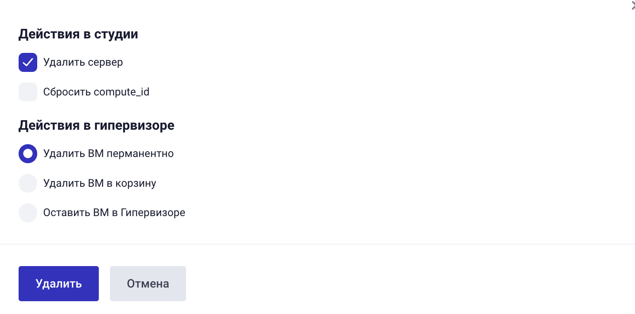Click the "Действия в студии" section heading

click(78, 34)
